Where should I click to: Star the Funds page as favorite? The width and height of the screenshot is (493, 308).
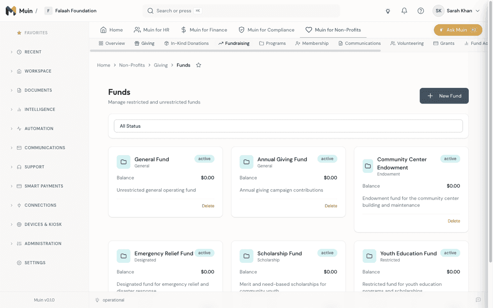[x=199, y=65]
